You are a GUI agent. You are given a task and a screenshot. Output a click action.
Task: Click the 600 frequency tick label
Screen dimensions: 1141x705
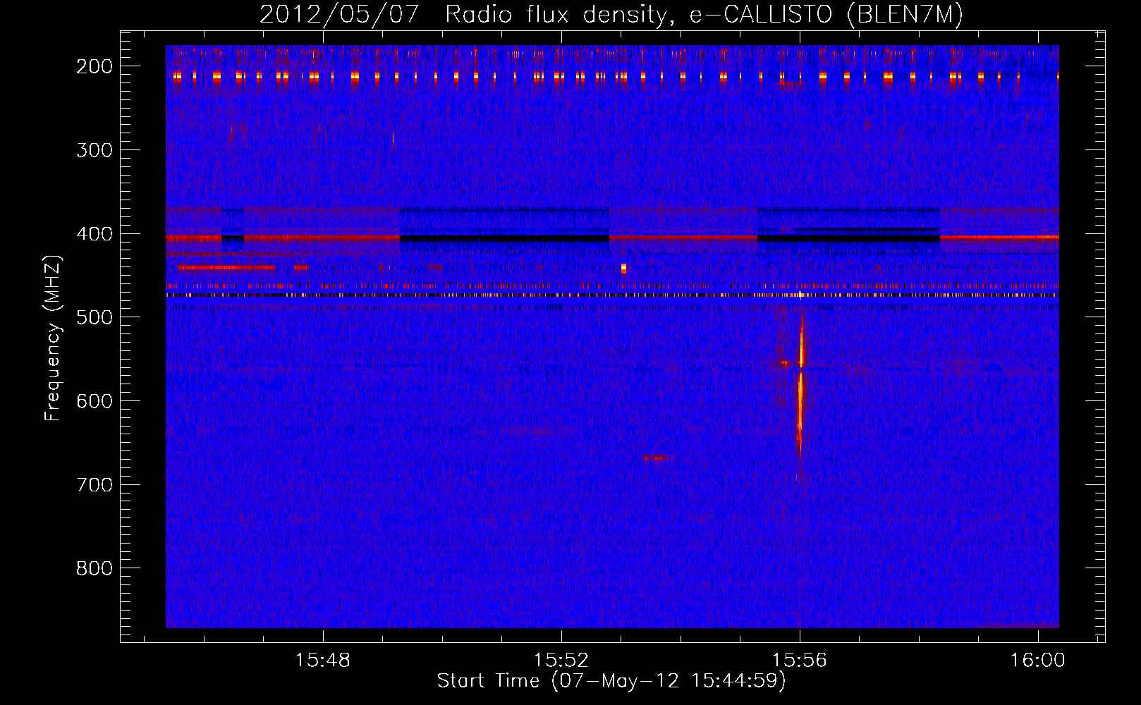[94, 401]
